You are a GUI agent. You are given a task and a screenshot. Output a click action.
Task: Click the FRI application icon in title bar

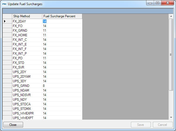pyautogui.click(x=4, y=4)
